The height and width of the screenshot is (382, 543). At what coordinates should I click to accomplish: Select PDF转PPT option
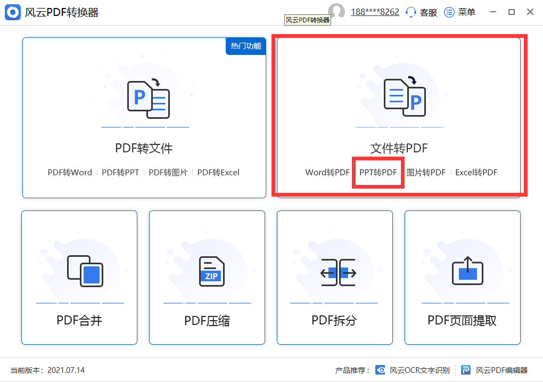coord(120,172)
